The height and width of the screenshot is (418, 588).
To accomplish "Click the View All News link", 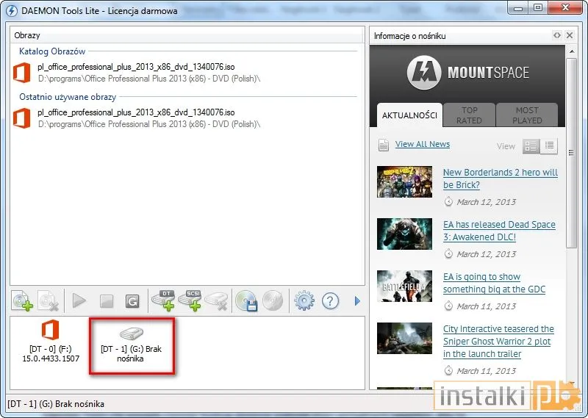I will pos(422,144).
